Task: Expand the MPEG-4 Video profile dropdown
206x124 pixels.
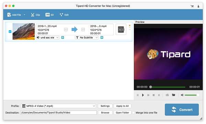Action: [59, 106]
